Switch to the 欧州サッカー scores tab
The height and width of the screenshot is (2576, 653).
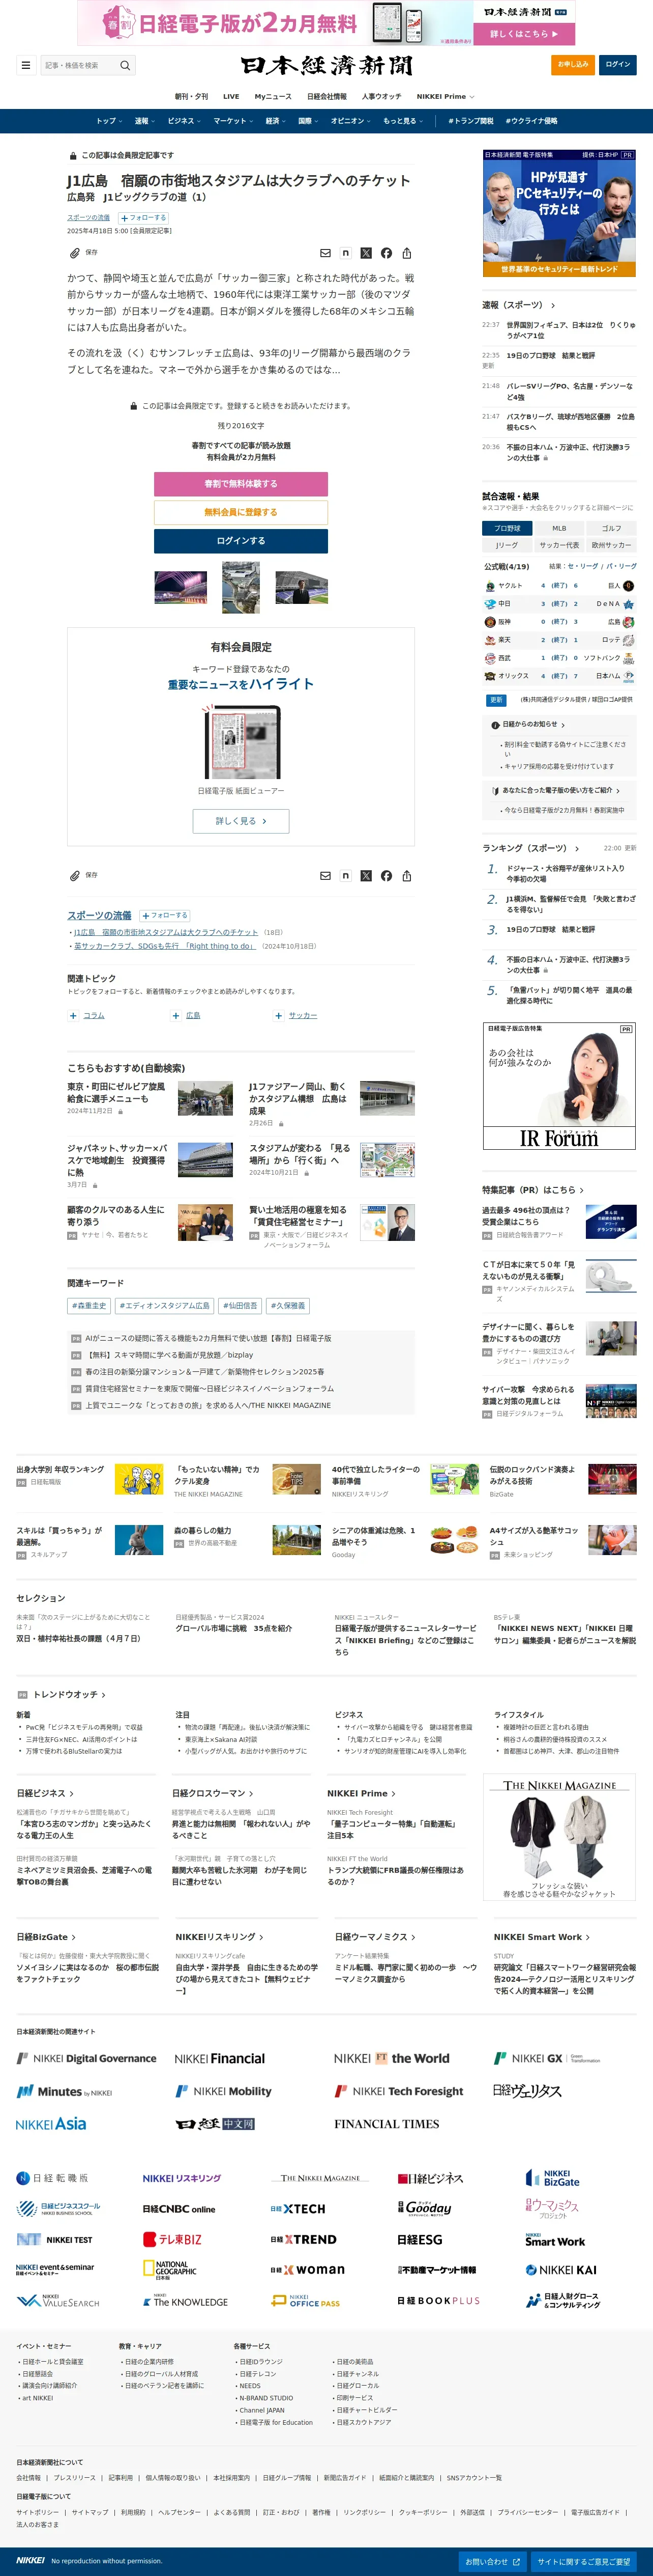pyautogui.click(x=611, y=545)
